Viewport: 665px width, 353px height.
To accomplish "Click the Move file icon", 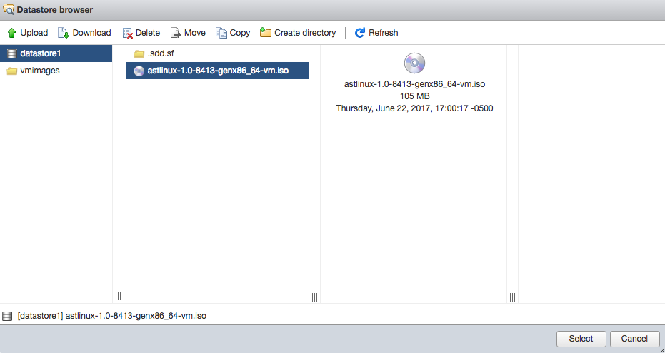I will click(x=176, y=33).
